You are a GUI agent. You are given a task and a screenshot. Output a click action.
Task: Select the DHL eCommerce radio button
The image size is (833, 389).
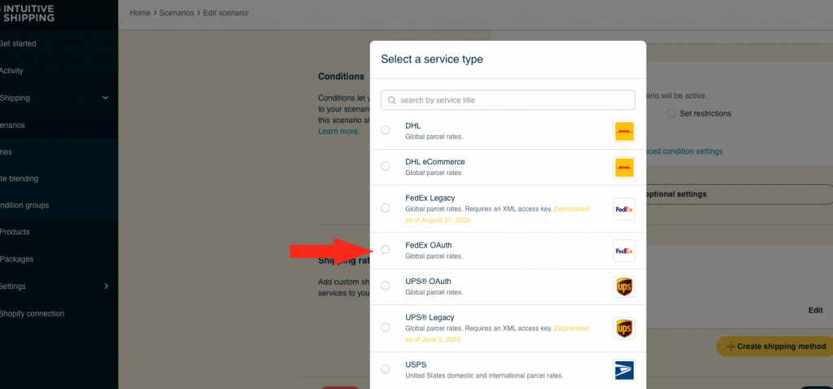pos(385,166)
